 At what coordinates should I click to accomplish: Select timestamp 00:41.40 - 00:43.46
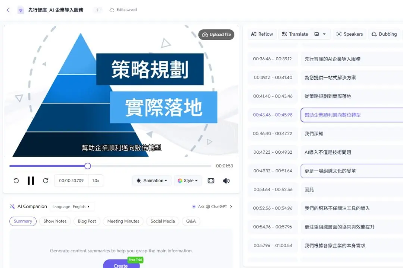(x=272, y=96)
